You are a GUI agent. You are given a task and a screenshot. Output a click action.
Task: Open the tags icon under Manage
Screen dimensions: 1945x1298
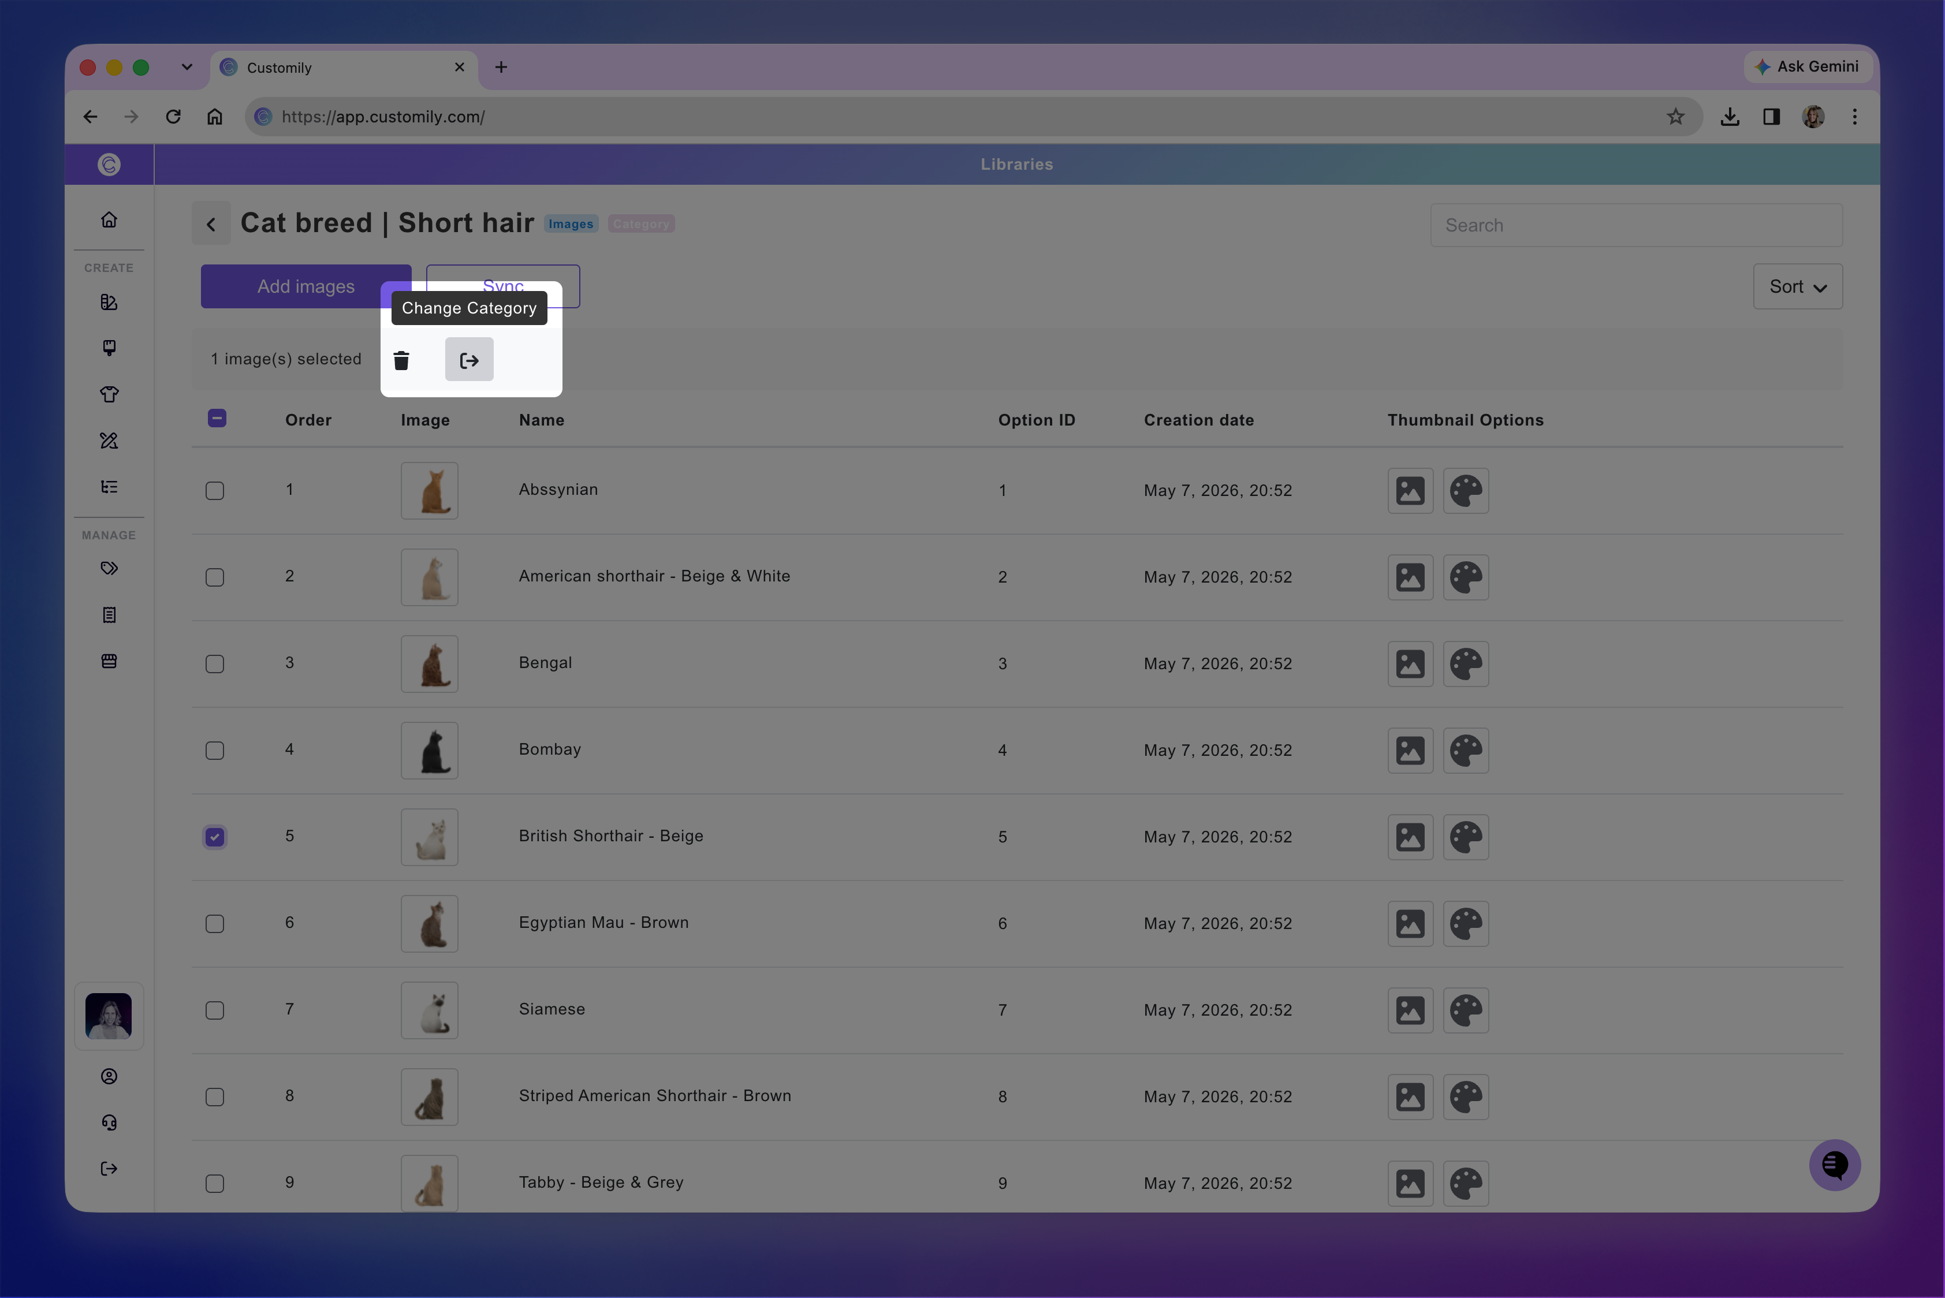click(x=109, y=568)
